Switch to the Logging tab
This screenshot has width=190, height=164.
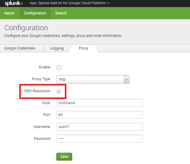pyautogui.click(x=57, y=48)
